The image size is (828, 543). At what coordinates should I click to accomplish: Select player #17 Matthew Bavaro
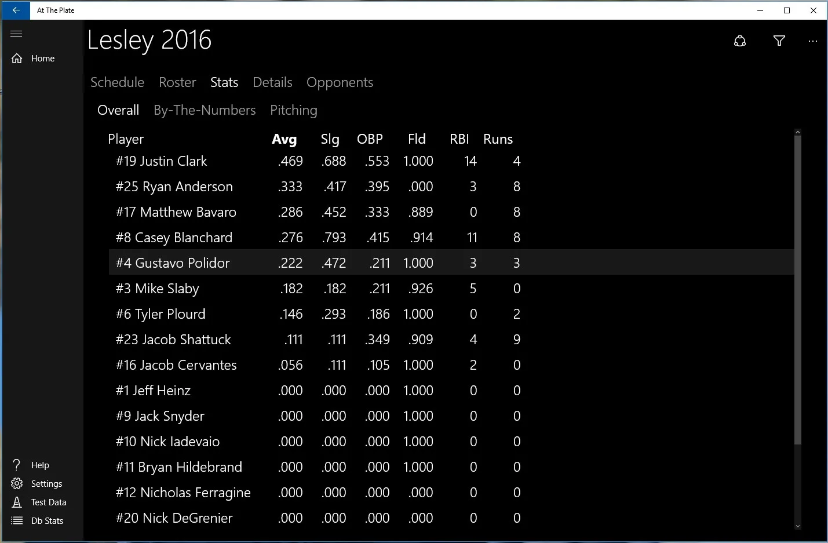point(451,212)
